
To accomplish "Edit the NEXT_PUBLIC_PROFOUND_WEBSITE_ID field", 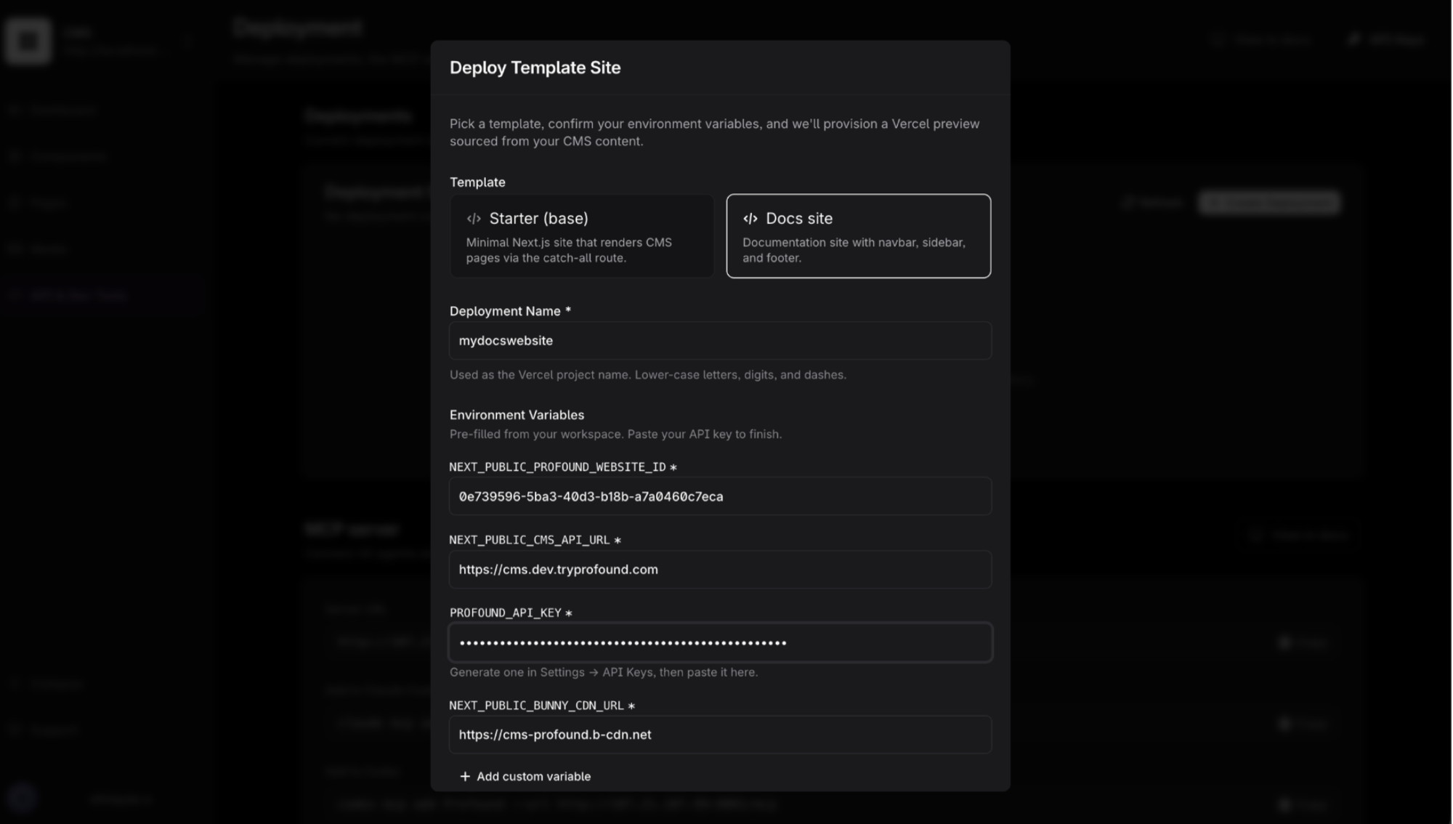I will point(720,496).
